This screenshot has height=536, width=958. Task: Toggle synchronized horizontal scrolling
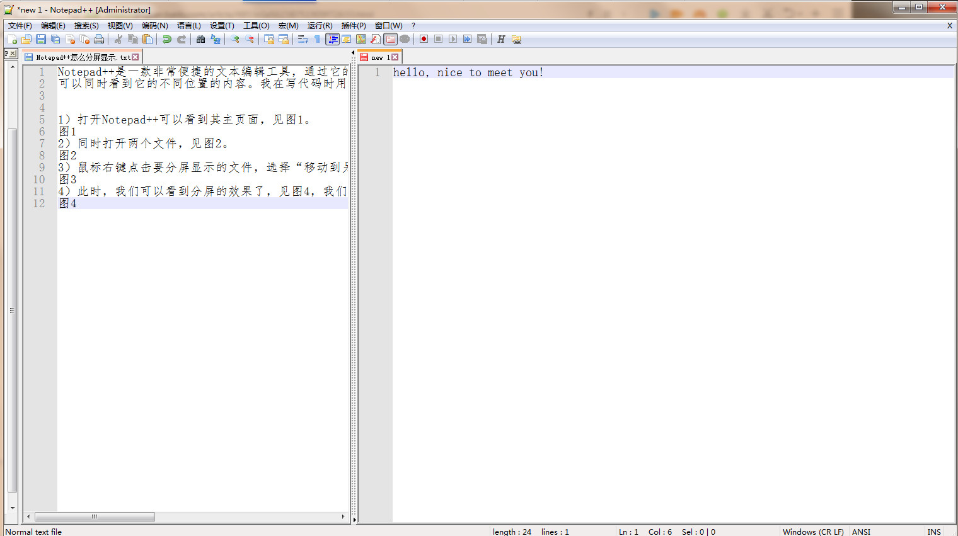(x=284, y=39)
